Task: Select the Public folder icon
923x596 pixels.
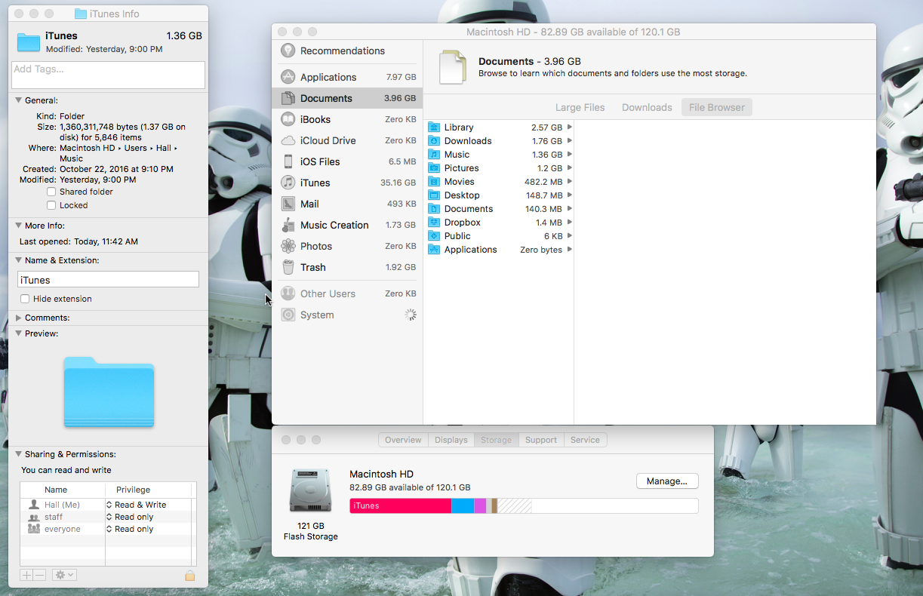Action: (x=434, y=236)
